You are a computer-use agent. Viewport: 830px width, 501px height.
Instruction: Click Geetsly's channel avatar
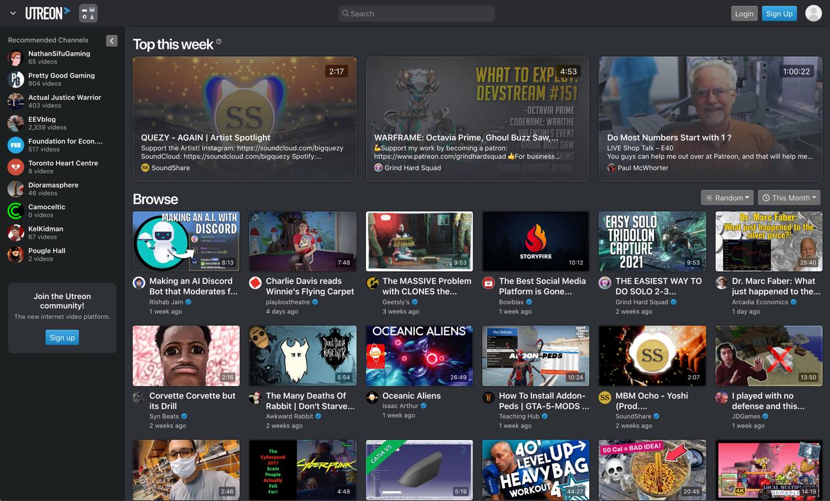point(372,283)
